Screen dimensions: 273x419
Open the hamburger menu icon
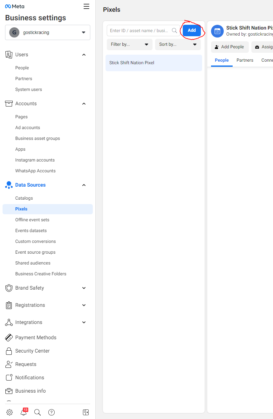tap(86, 6)
